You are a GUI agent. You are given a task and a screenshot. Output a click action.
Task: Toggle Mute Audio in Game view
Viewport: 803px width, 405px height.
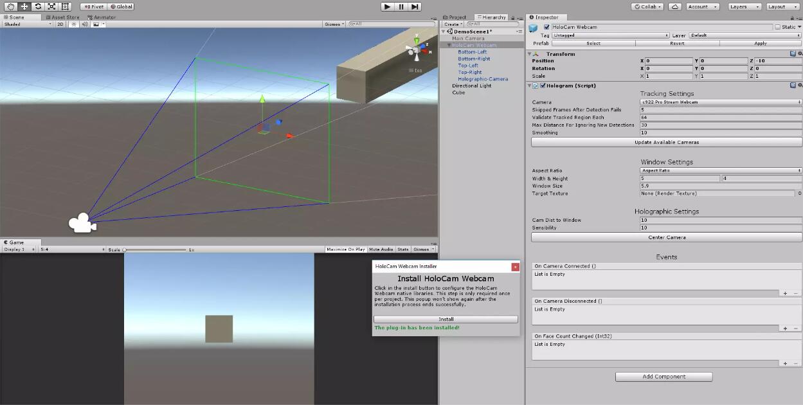point(381,249)
